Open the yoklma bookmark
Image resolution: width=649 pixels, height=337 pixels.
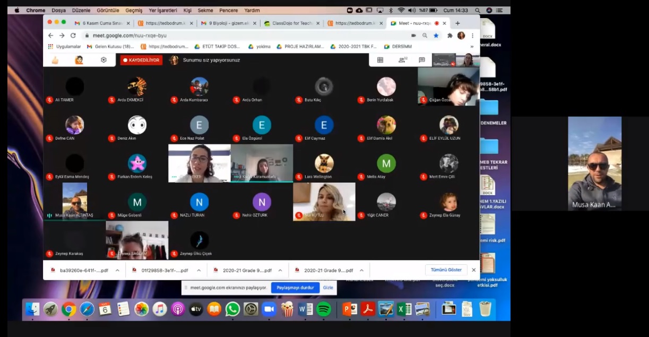click(x=259, y=47)
